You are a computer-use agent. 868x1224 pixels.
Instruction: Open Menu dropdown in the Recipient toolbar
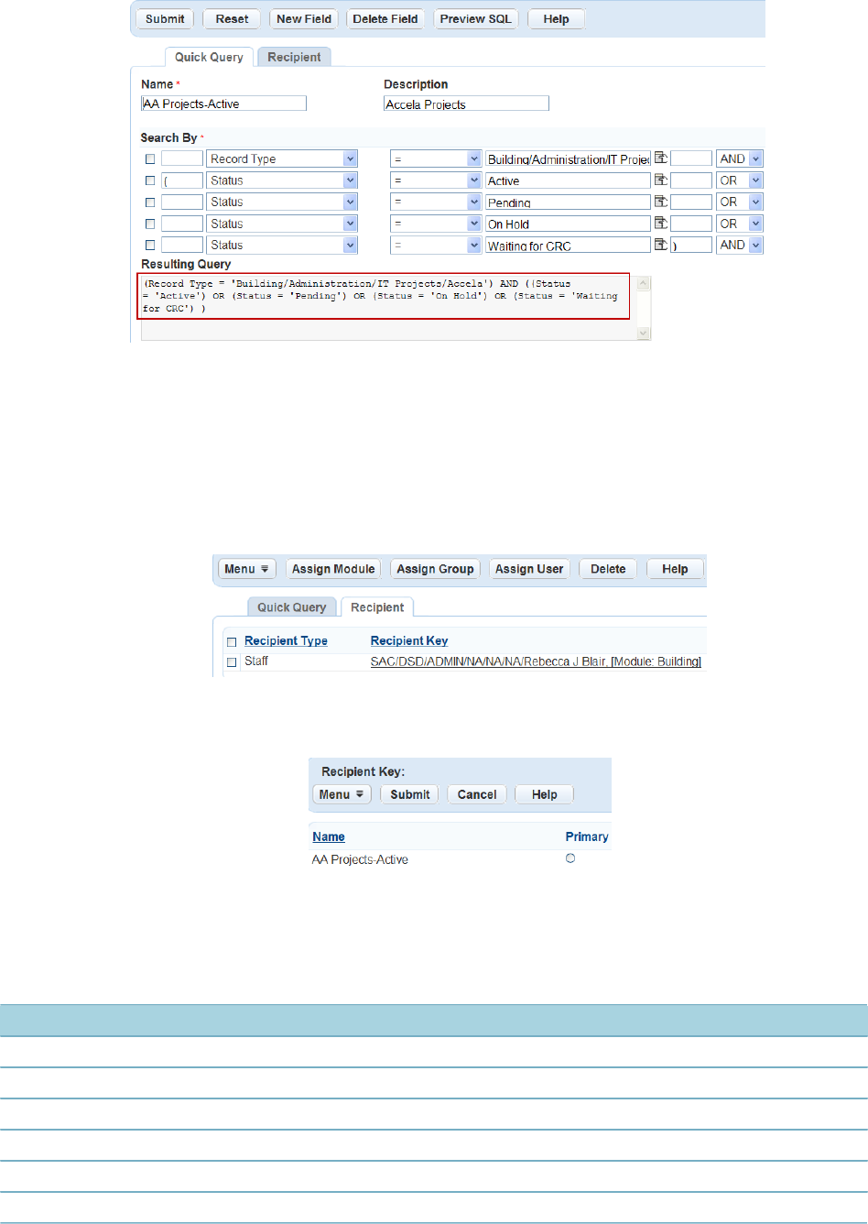[x=247, y=569]
